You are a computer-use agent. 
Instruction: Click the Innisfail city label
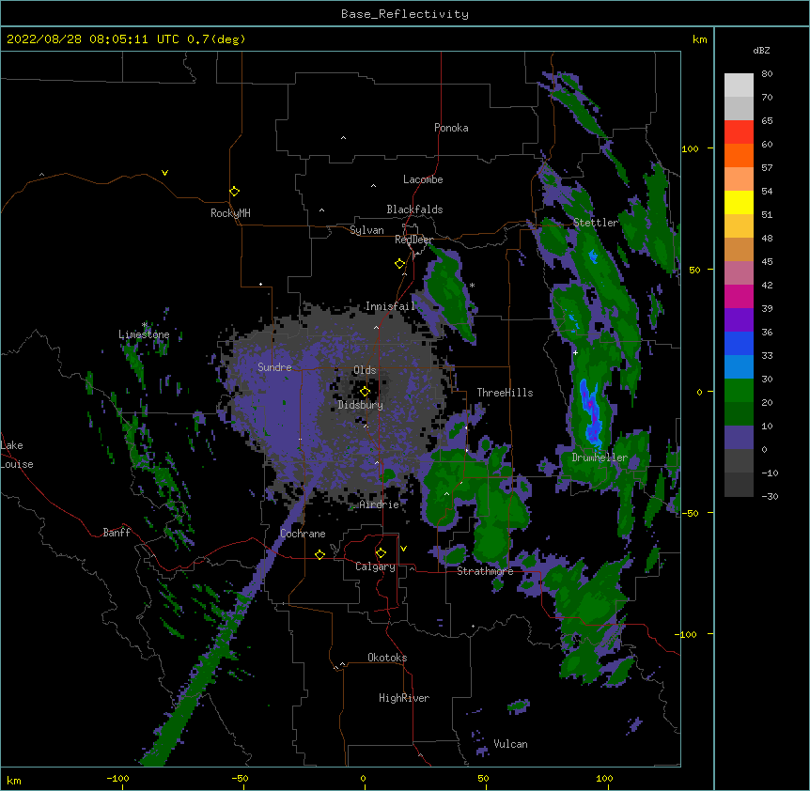pos(390,306)
